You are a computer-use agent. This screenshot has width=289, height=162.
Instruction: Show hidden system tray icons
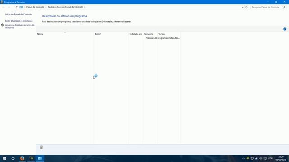coord(243,158)
